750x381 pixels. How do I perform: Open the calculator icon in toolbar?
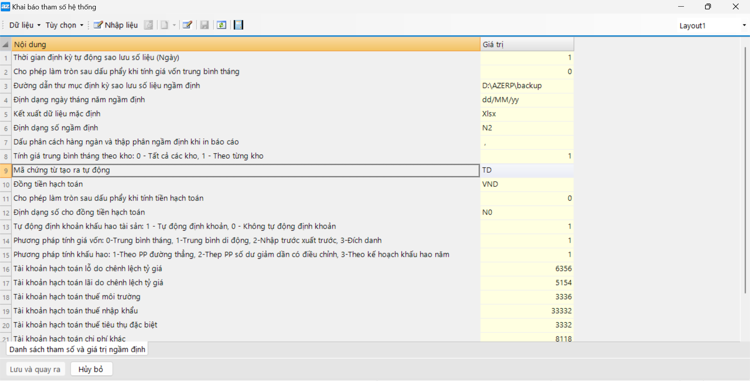[238, 25]
